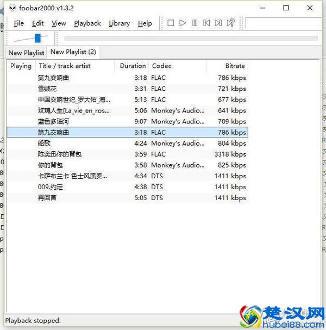Go to previous track button

tap(206, 23)
